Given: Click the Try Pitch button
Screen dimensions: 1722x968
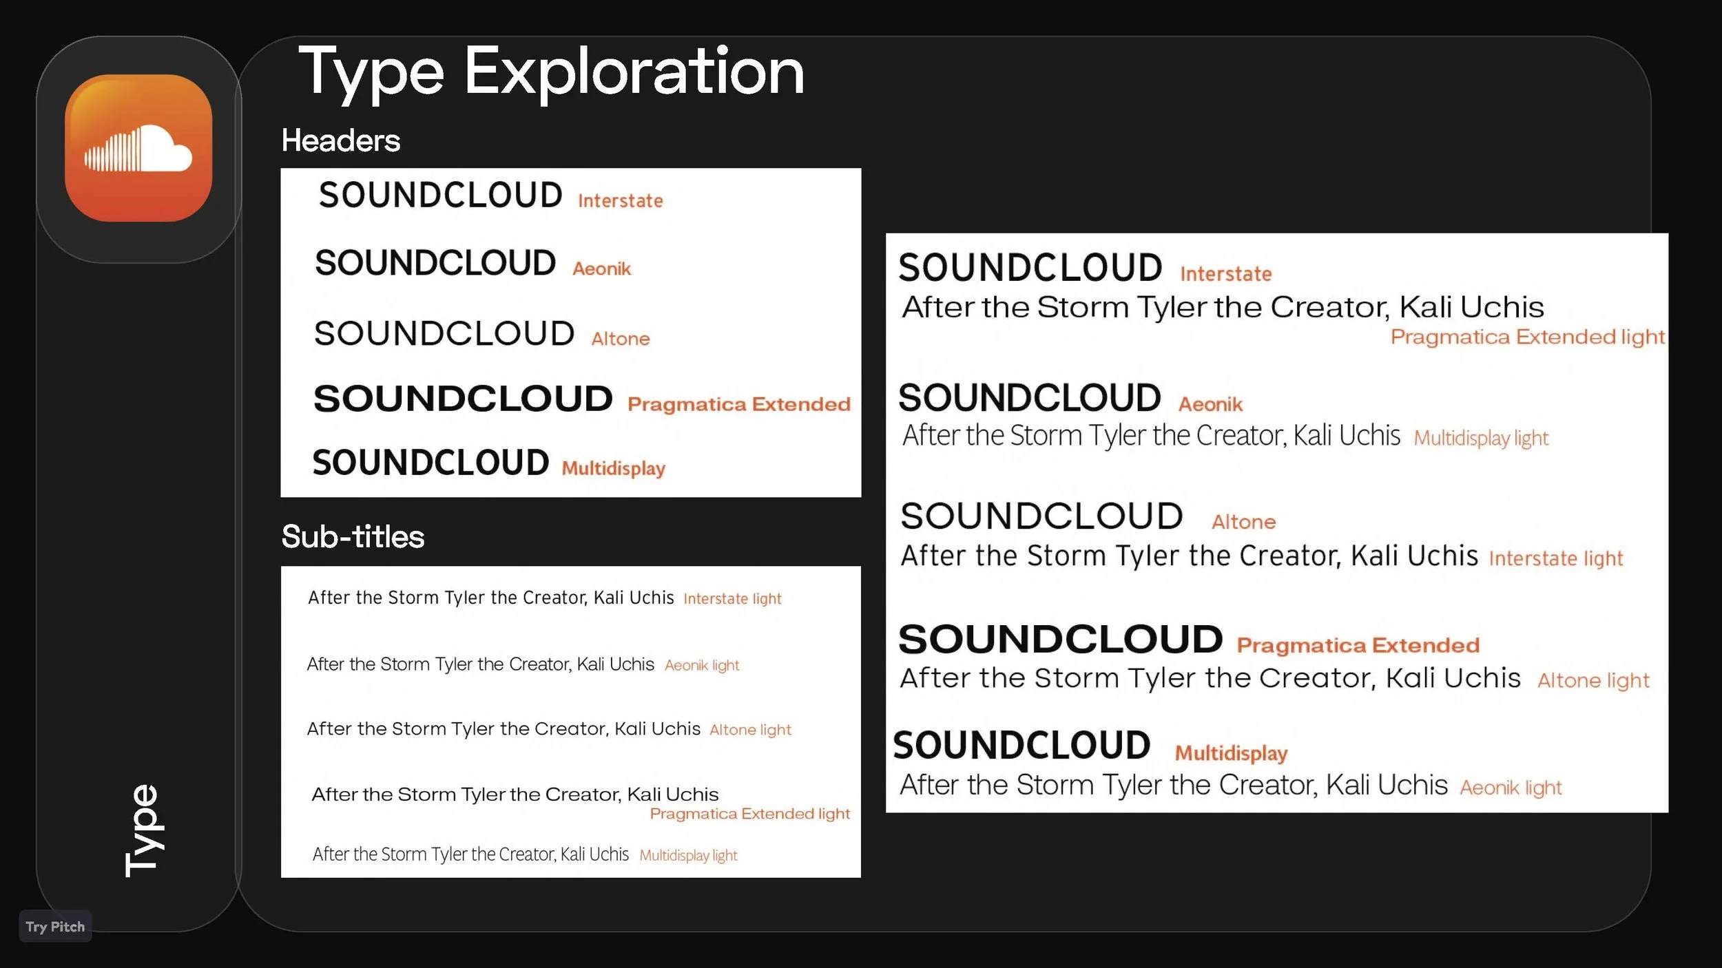Looking at the screenshot, I should click(x=55, y=927).
